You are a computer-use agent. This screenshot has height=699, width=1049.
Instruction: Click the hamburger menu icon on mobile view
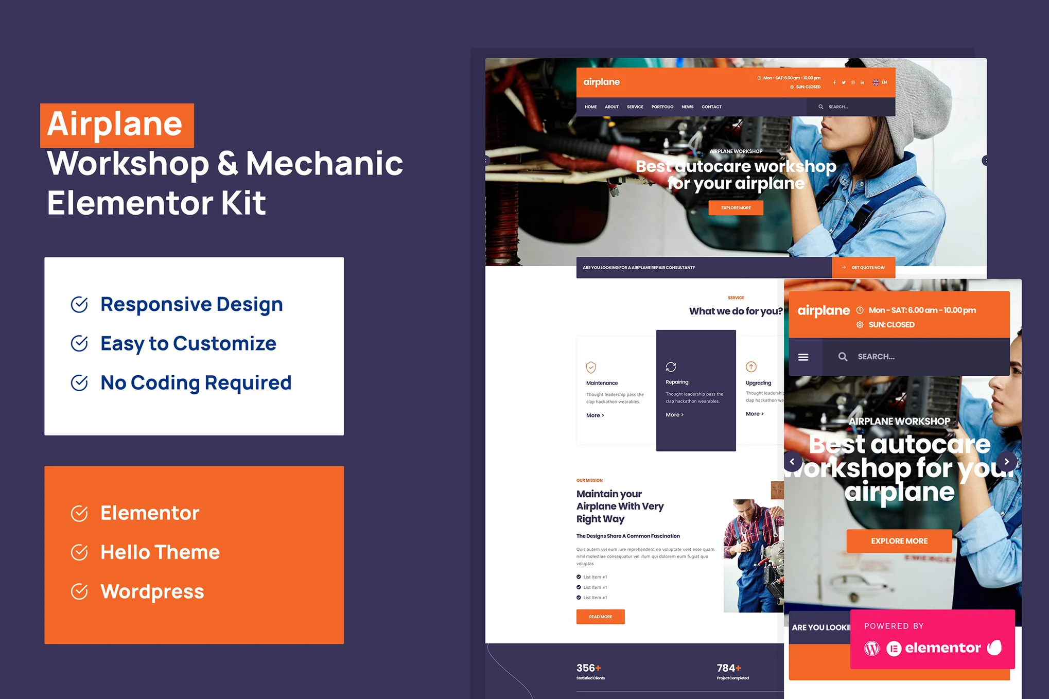[803, 357]
